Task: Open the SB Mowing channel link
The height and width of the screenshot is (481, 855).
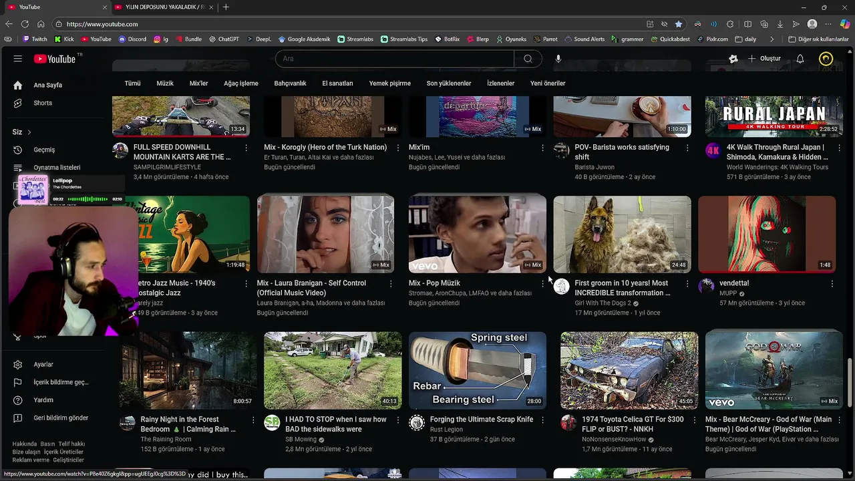Action: [x=301, y=440]
